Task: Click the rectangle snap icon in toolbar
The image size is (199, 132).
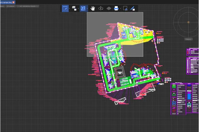Action: [125, 8]
